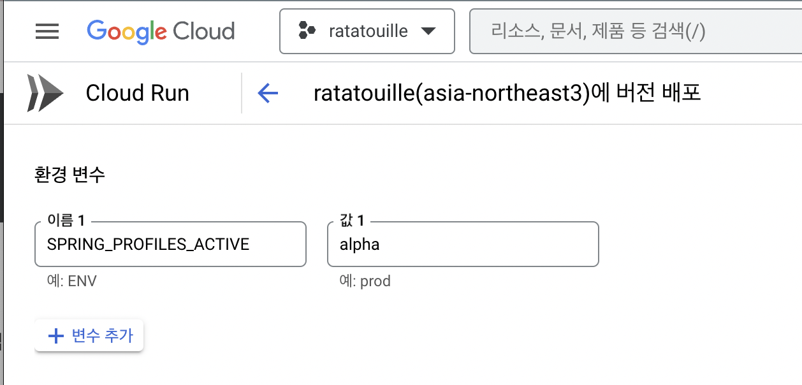Click the hexagon project icon beside ratatouille
Screen dimensions: 802x385
point(307,31)
